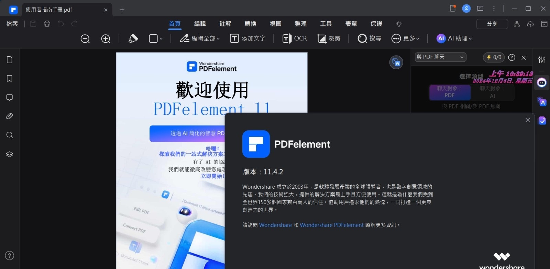This screenshot has height=269, width=550.
Task: Click the cloud upload icon
Action: 530,24
